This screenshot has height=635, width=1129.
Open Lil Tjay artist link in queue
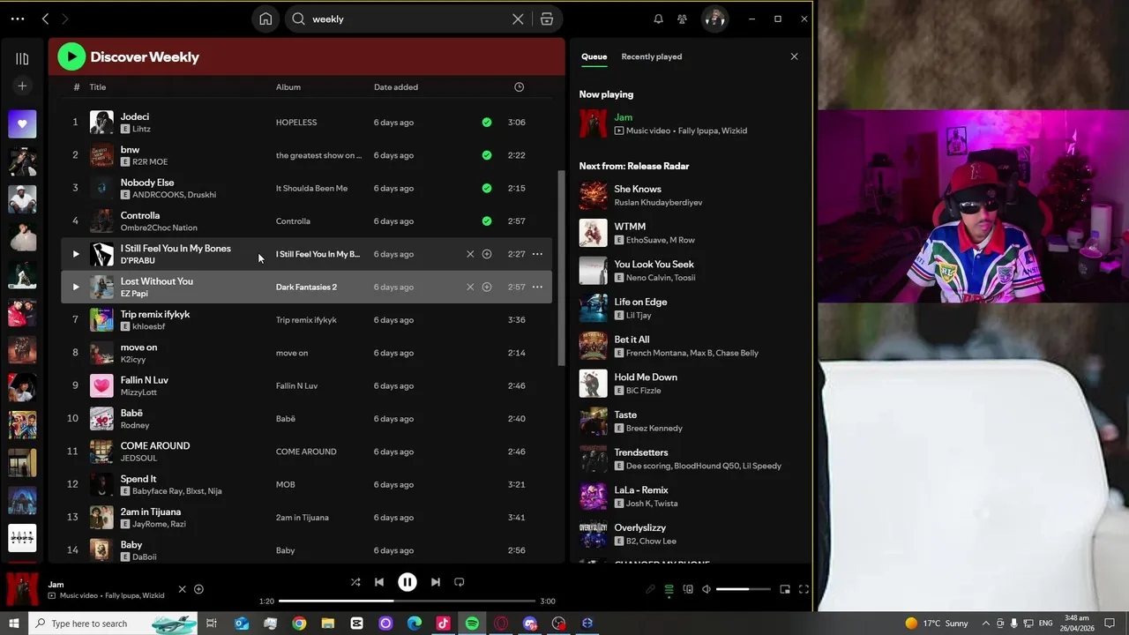(x=639, y=315)
